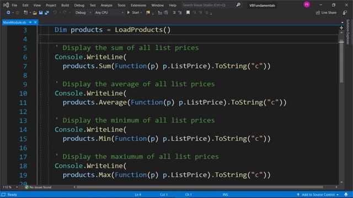Open the Tools menu
This screenshot has height=198, width=353.
point(121,5)
